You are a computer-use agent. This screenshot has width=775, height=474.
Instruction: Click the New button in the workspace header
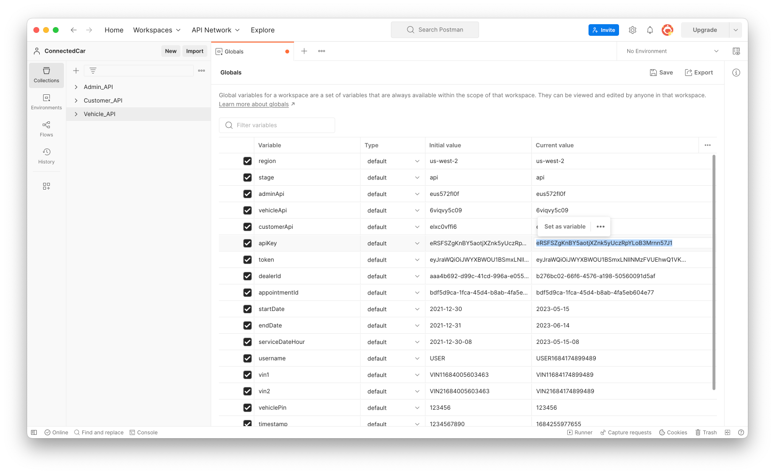click(171, 51)
